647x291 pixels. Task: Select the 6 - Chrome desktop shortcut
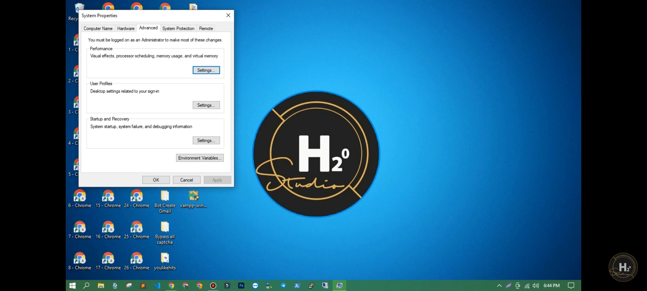click(x=80, y=199)
